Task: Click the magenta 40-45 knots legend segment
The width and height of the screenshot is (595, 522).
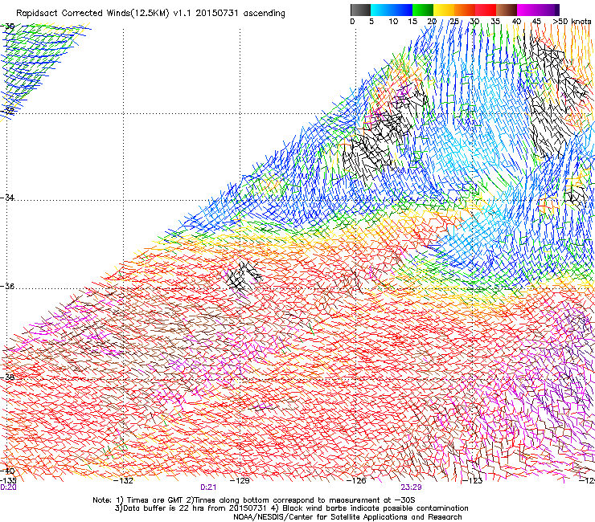Action: (527, 10)
